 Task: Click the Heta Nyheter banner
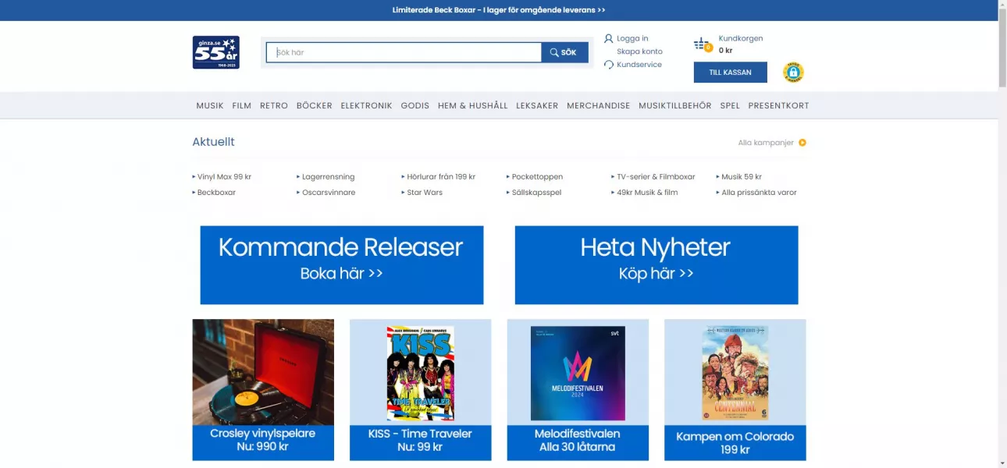pyautogui.click(x=657, y=265)
